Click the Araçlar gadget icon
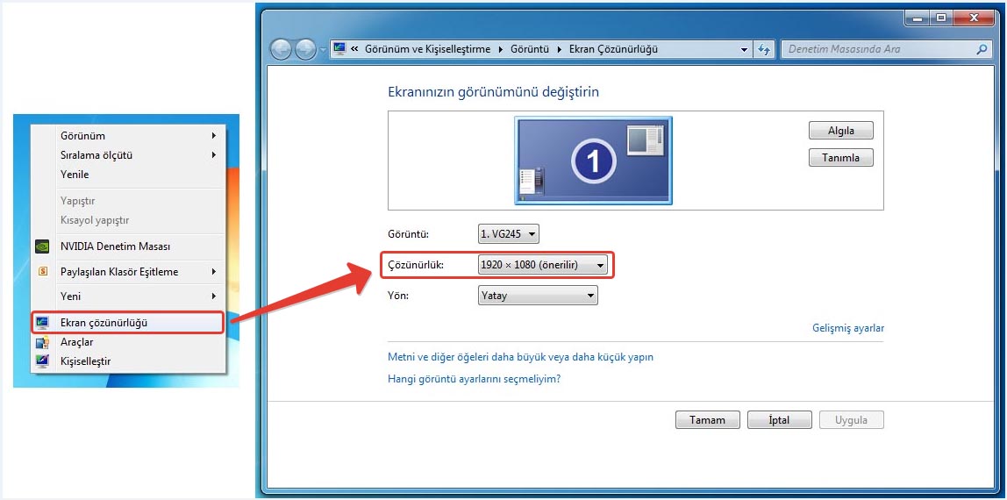Image resolution: width=1007 pixels, height=500 pixels. 42,342
